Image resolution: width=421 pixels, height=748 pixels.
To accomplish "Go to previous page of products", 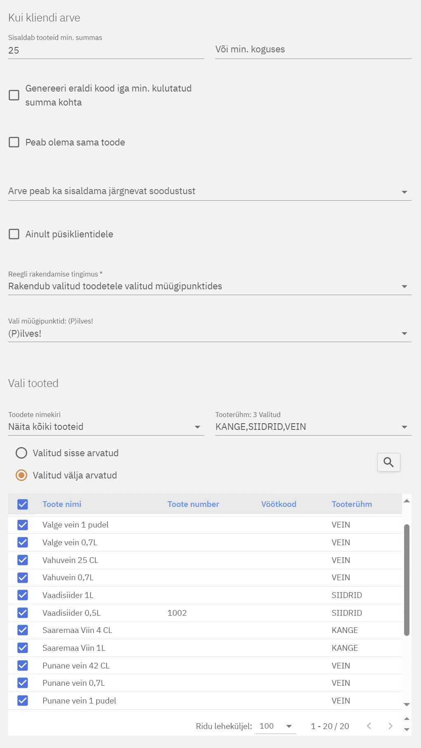I will click(369, 726).
